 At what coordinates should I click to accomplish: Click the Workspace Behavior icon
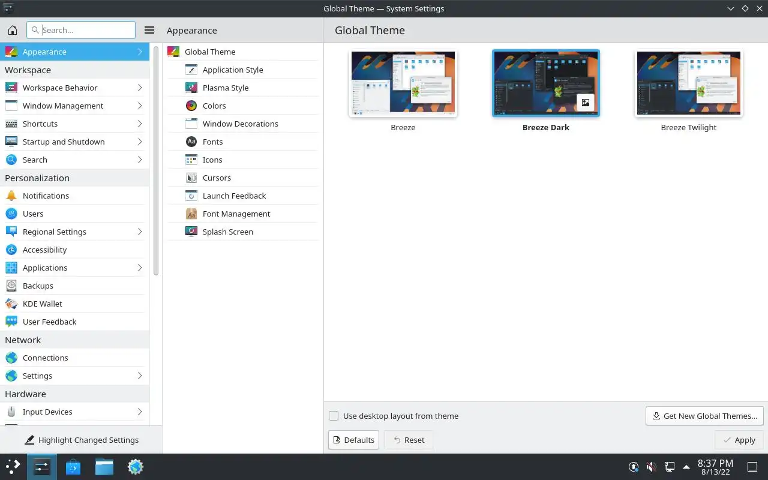tap(11, 88)
